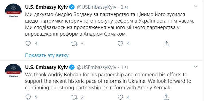Screen dimensions: 204x101
Task: Share the Ukrainian-language tweet
Action: click(x=166, y=44)
